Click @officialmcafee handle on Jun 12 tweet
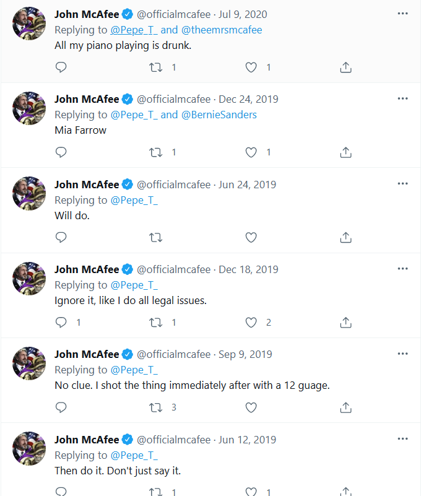Image resolution: width=421 pixels, height=496 pixels. 173,440
